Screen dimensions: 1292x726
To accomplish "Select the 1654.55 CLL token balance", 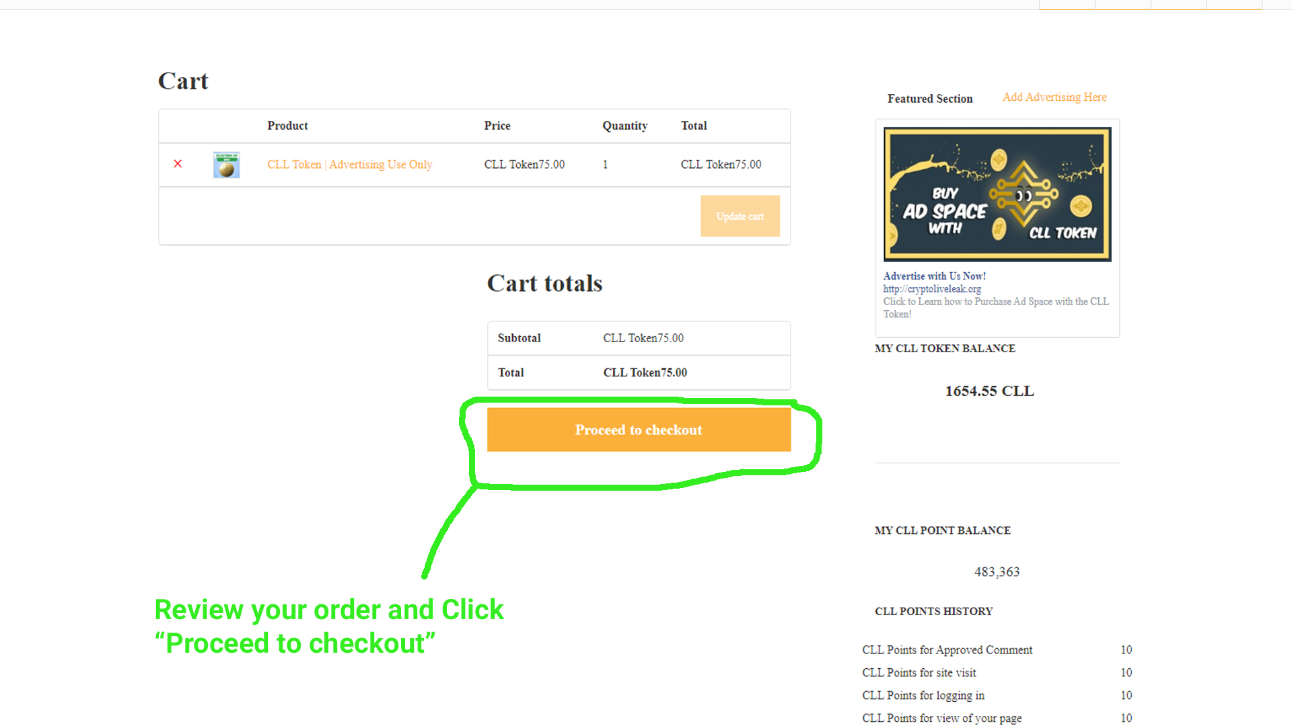I will coord(989,391).
